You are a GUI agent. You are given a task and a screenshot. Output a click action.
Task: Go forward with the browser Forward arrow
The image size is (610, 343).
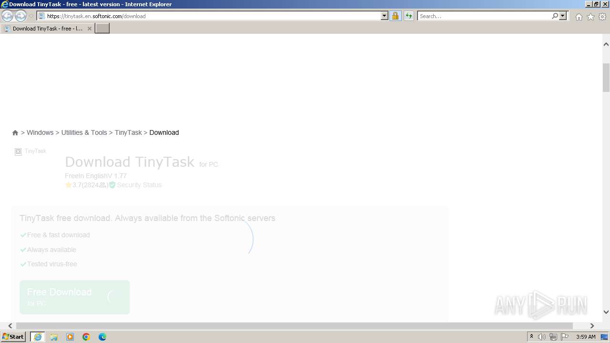(x=20, y=16)
